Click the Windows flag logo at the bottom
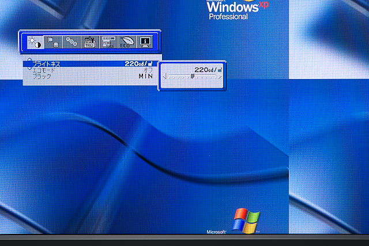The height and width of the screenshot is (246, 369). pos(246,221)
